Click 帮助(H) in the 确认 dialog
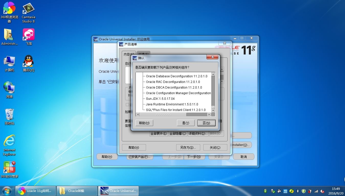 click(x=144, y=123)
